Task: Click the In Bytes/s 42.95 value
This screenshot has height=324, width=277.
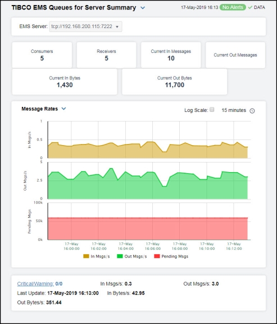Action: pos(138,293)
